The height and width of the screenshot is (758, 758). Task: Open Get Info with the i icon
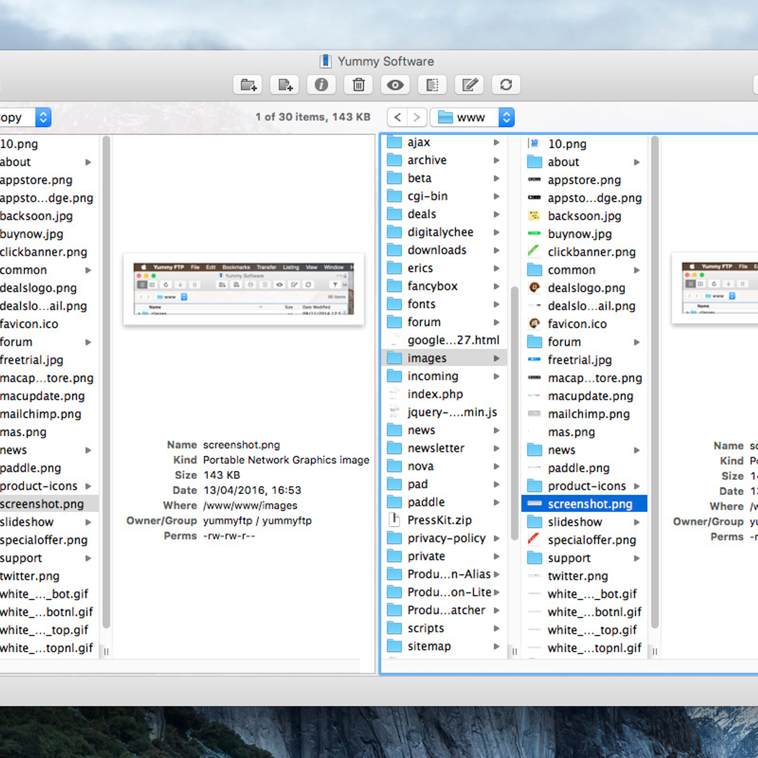(321, 85)
